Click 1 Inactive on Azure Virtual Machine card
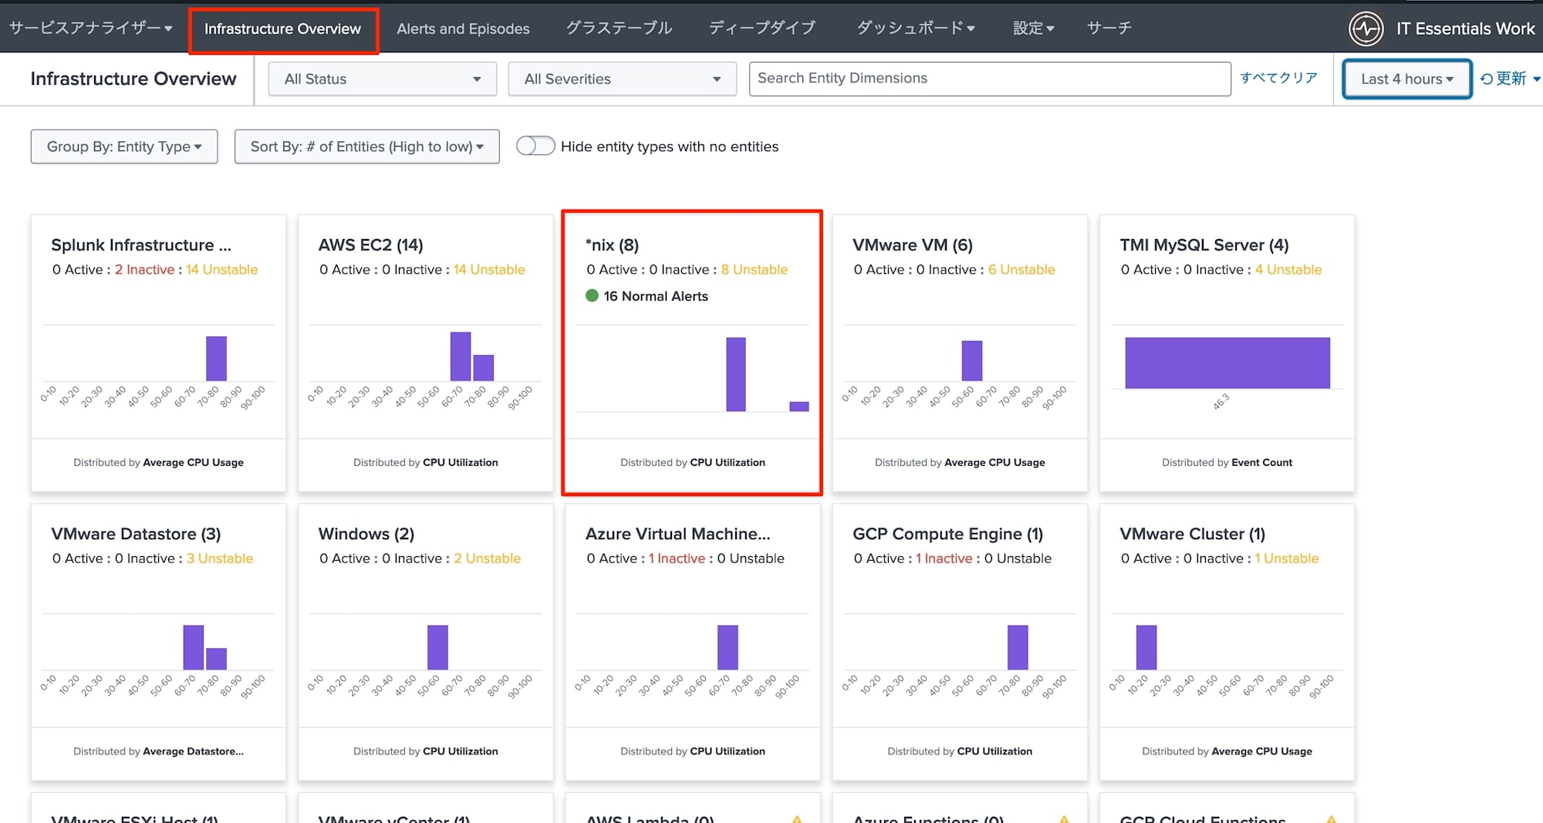Viewport: 1543px width, 823px height. (x=677, y=558)
